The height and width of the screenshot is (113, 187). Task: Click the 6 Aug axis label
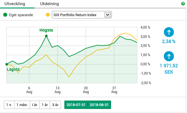29,90
